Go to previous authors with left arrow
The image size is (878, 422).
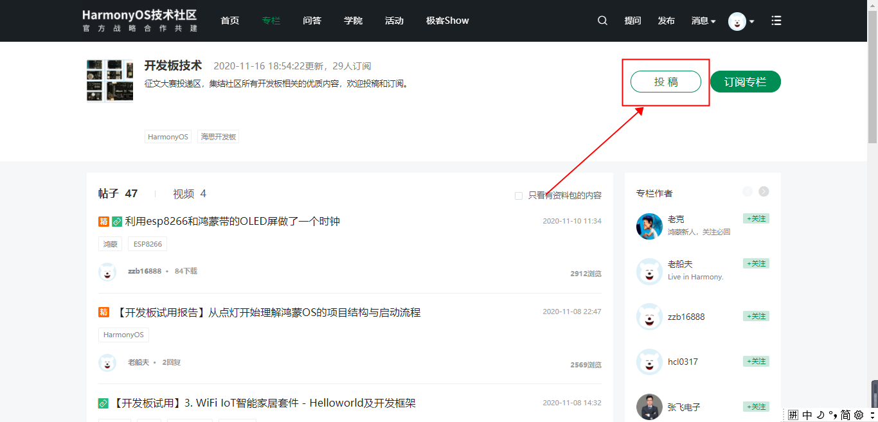(x=748, y=191)
